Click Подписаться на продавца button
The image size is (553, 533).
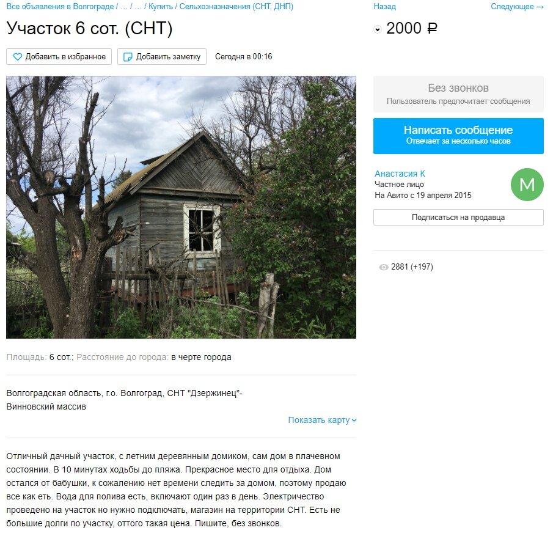(x=458, y=217)
